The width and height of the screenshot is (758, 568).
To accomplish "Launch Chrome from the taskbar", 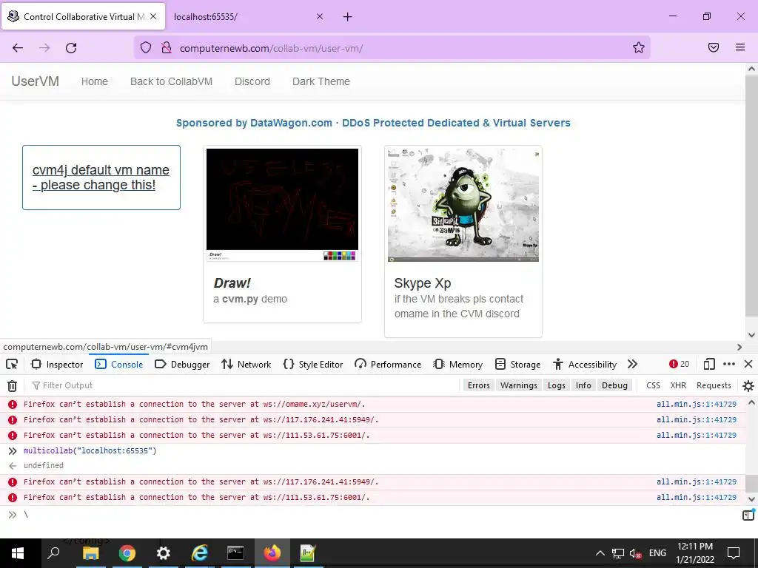I will pos(127,553).
